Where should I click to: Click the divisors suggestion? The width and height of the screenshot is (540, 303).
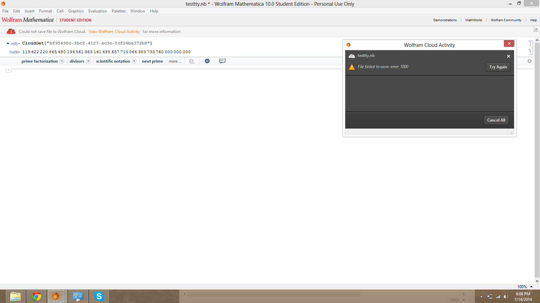point(77,61)
